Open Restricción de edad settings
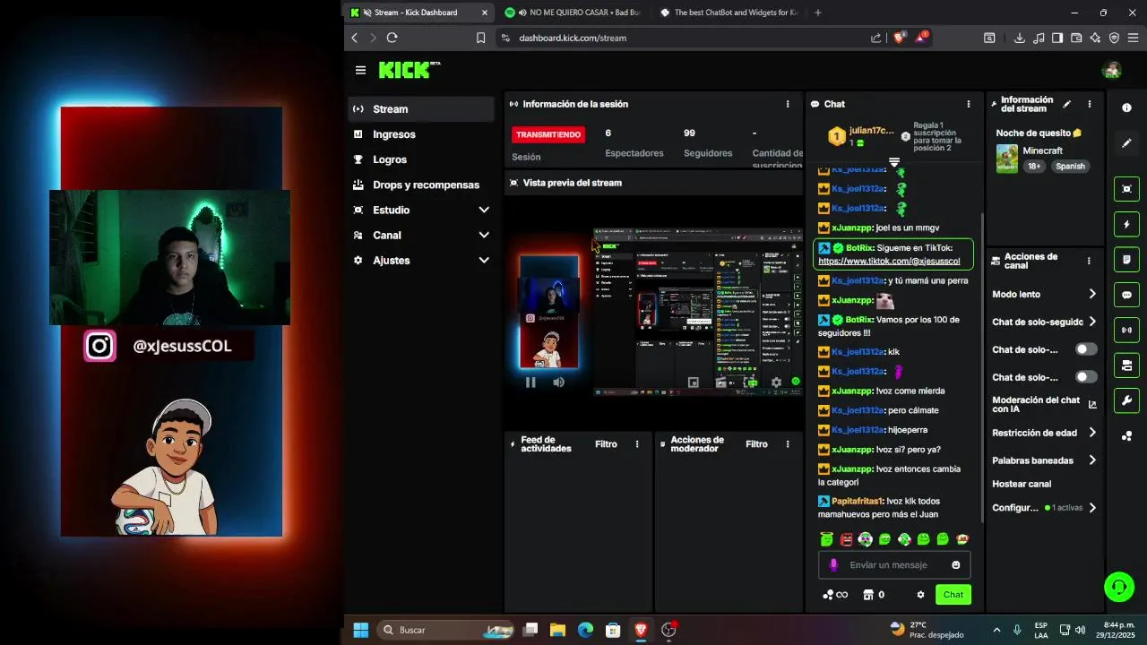 [1044, 433]
